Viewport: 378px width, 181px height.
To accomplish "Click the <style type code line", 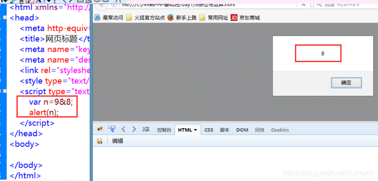I will point(55,81).
